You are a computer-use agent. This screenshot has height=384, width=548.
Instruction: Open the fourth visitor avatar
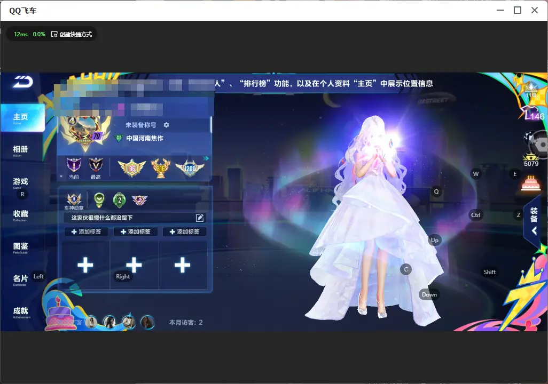(147, 322)
